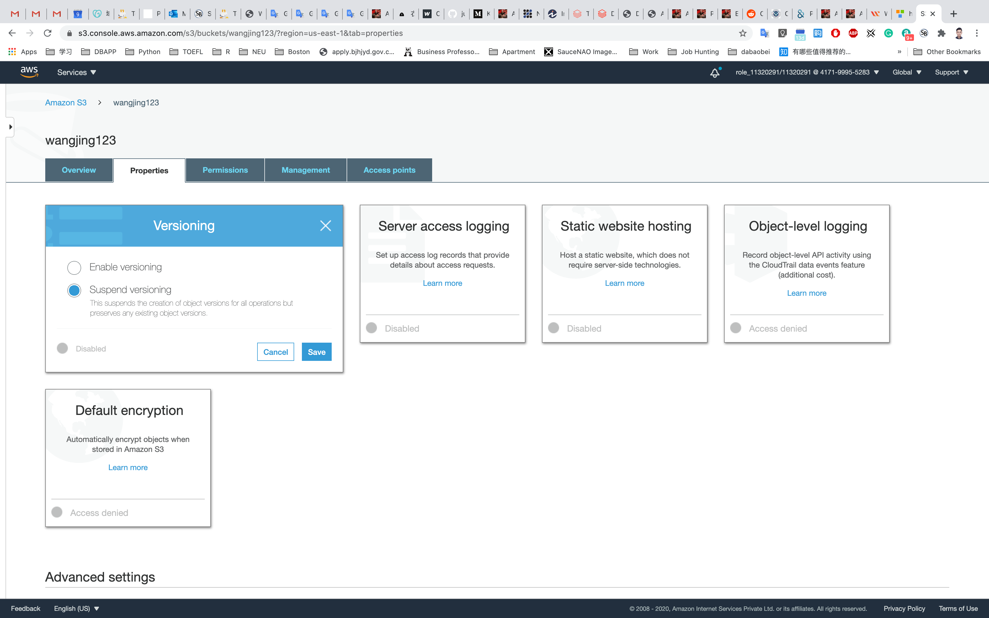This screenshot has width=989, height=618.
Task: Open the notifications bell icon
Action: 714,73
